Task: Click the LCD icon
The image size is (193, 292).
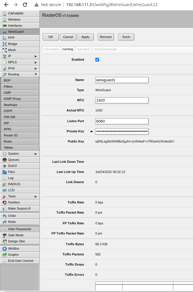Action: click(4, 190)
